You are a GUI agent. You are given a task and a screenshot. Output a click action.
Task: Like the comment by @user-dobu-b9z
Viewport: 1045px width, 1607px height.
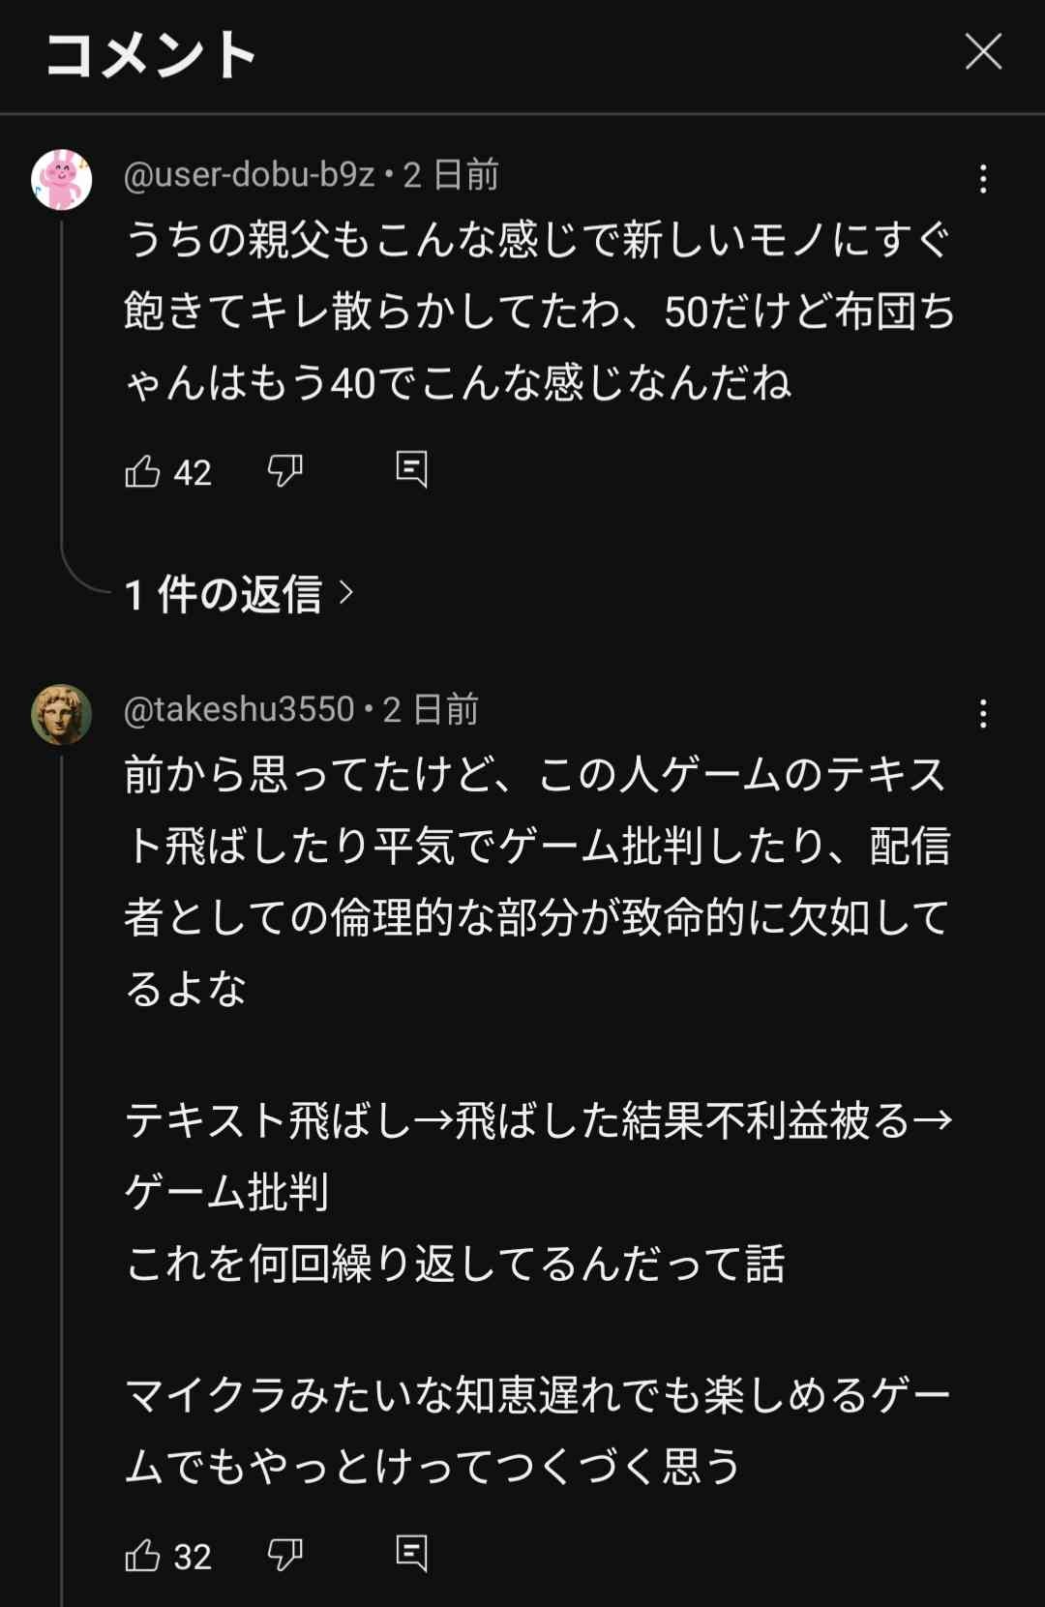(x=143, y=471)
